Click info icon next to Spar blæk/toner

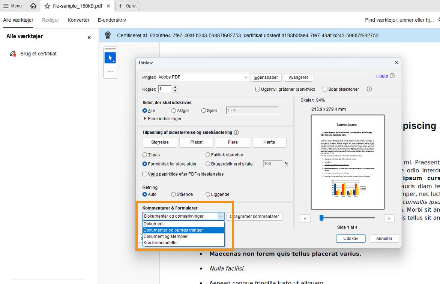369,89
